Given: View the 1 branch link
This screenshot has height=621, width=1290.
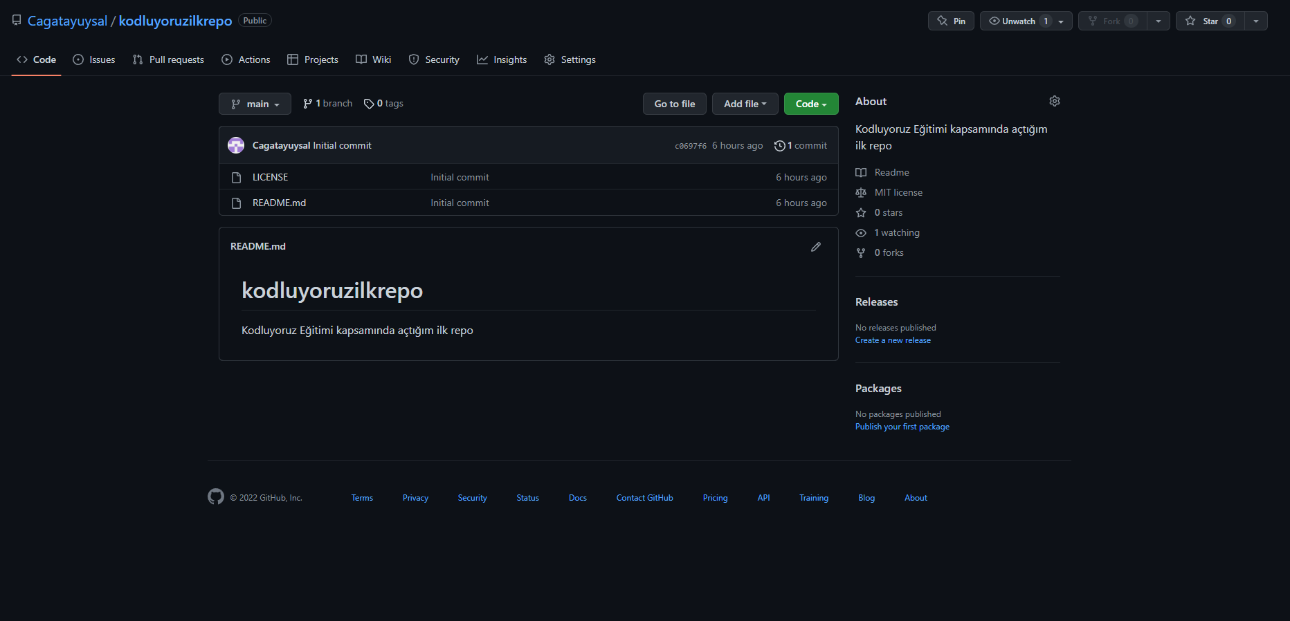Looking at the screenshot, I should pyautogui.click(x=328, y=104).
